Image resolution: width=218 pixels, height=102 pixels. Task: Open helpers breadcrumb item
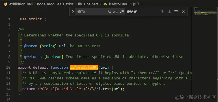click(92, 4)
